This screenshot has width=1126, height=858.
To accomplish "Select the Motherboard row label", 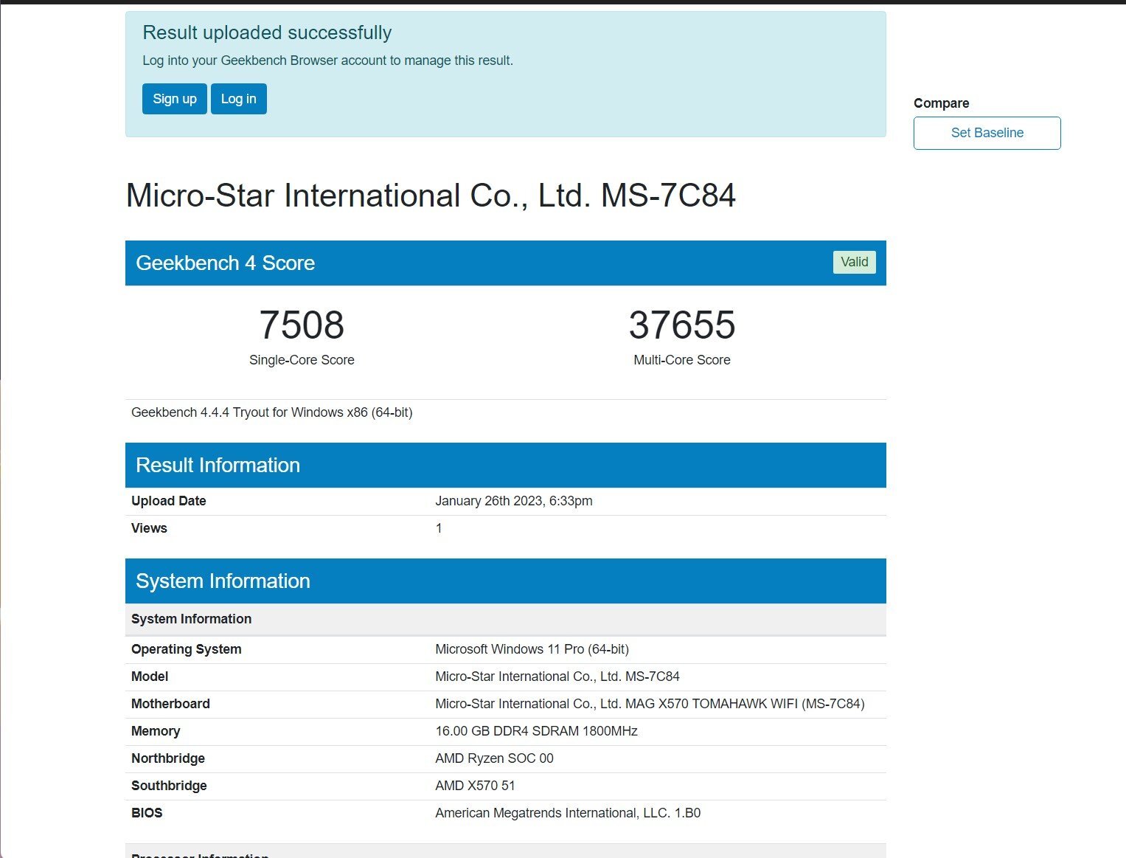I will coord(170,704).
